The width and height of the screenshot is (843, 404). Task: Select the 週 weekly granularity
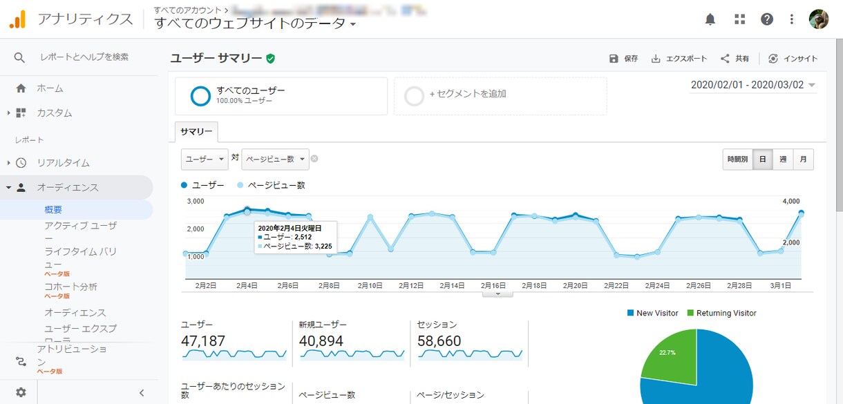point(783,160)
